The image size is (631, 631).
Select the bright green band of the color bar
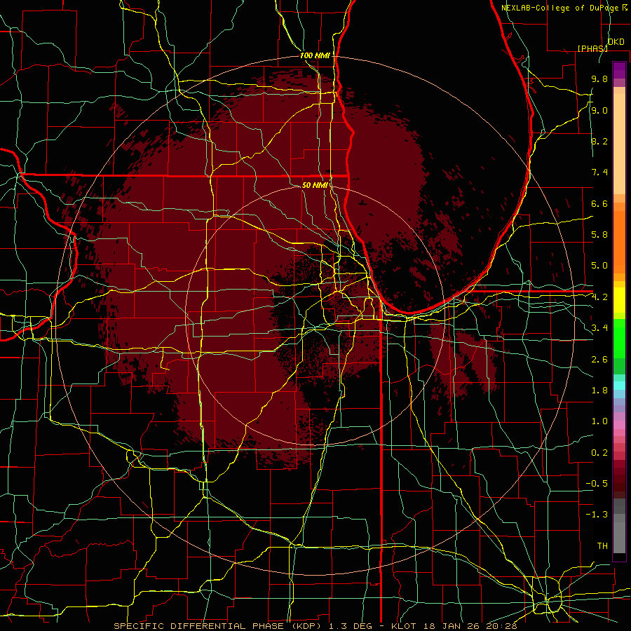pyautogui.click(x=619, y=339)
